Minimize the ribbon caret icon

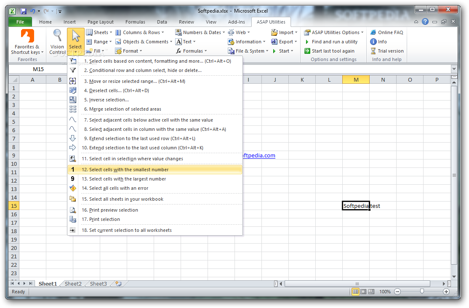click(416, 22)
